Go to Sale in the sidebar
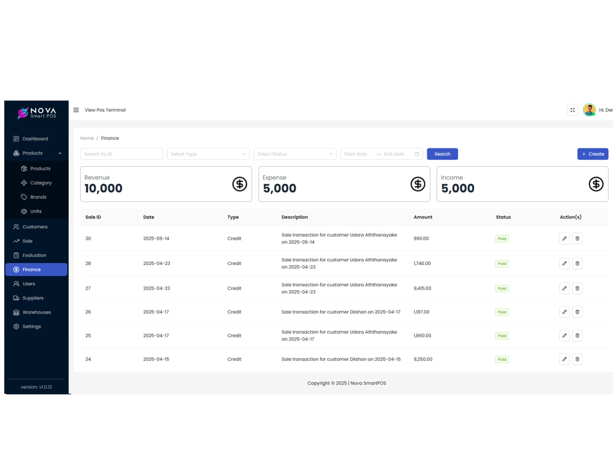The width and height of the screenshot is (613, 460). 36,241
